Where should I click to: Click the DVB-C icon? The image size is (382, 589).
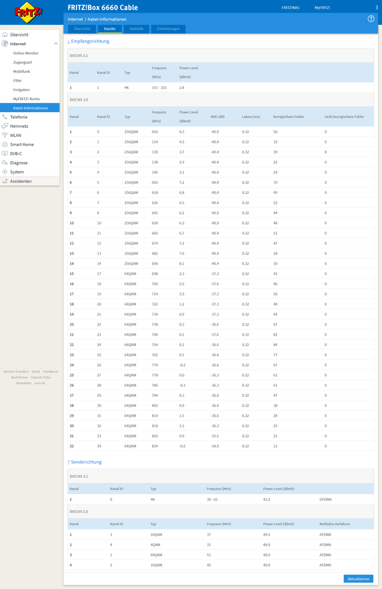coord(5,153)
